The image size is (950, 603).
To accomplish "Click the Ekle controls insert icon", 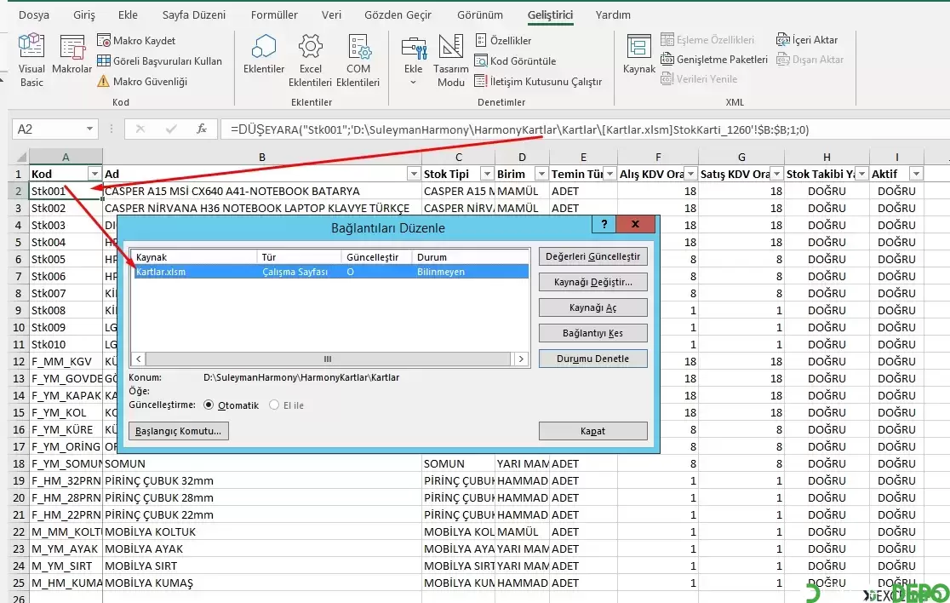I will [413, 60].
